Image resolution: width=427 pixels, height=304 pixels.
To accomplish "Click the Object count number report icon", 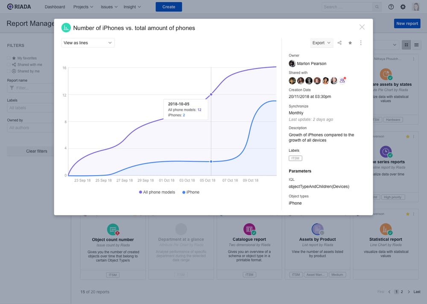I will coord(113,229).
